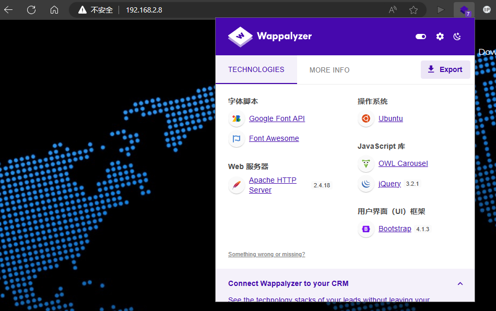
Task: Toggle the Wappalyzer enable switch
Action: (421, 37)
